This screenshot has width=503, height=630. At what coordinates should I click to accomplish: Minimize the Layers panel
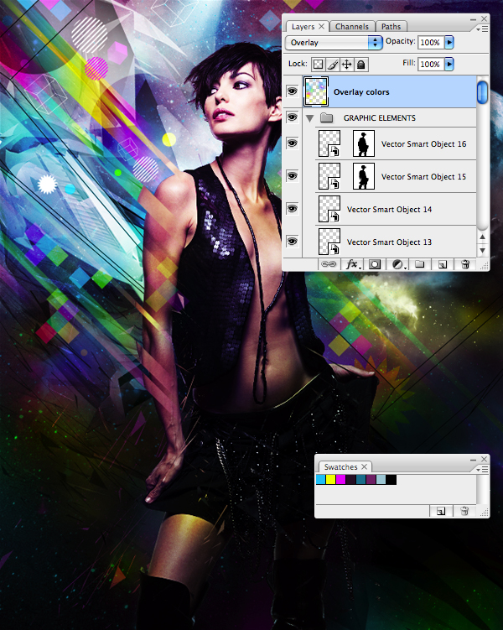473,19
